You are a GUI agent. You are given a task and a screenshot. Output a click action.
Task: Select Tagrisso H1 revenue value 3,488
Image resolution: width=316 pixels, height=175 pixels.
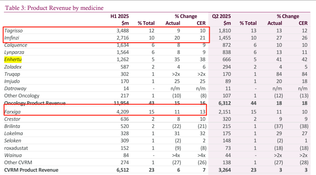coord(123,31)
